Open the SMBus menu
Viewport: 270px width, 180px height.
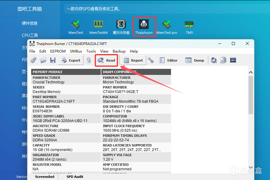pyautogui.click(x=76, y=51)
